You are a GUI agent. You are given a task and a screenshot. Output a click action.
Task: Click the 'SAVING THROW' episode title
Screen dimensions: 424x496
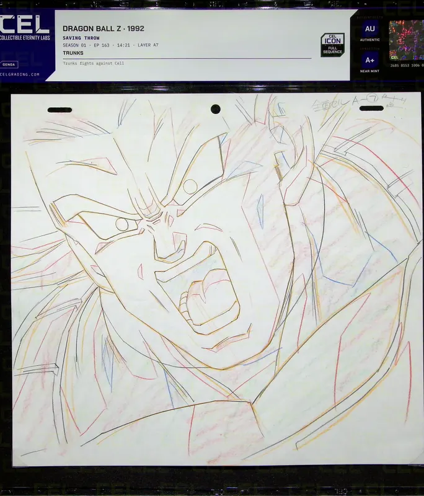(x=81, y=38)
